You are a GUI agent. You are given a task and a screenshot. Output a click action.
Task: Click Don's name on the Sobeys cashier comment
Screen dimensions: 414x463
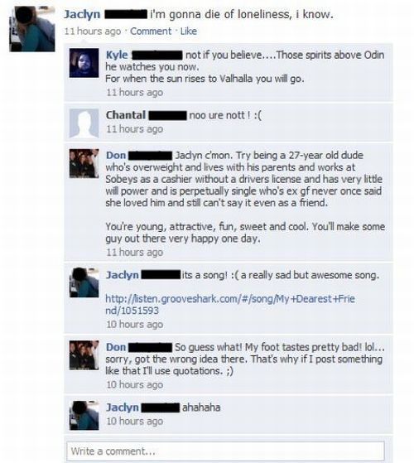coord(116,156)
